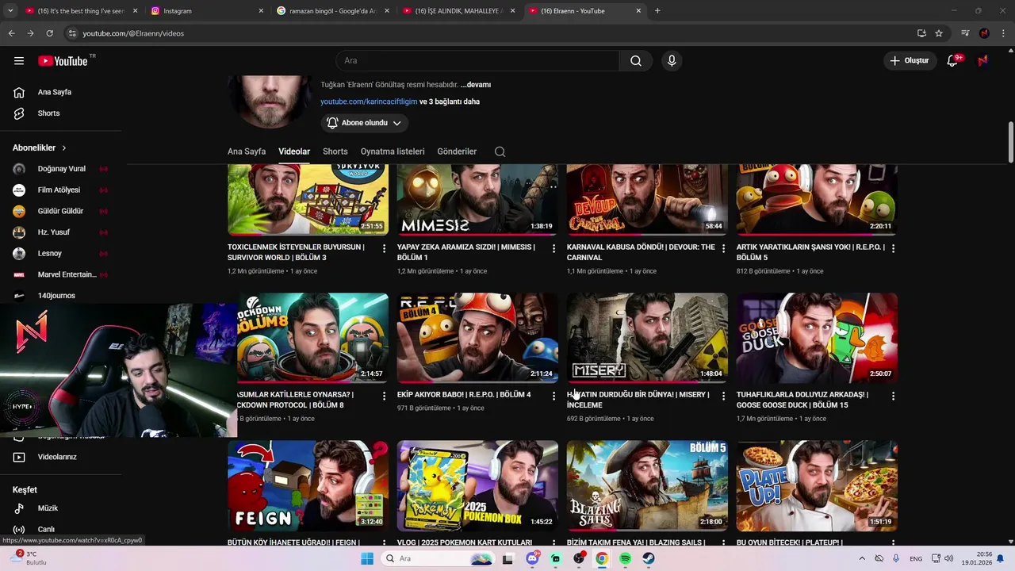Open Shorts in sidebar
The width and height of the screenshot is (1015, 571).
point(48,113)
